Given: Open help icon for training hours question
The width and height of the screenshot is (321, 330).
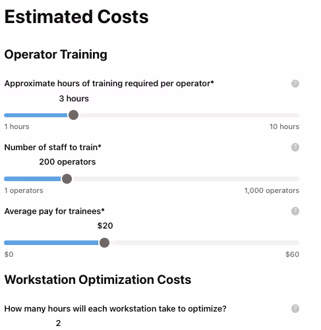Looking at the screenshot, I should pos(295,84).
